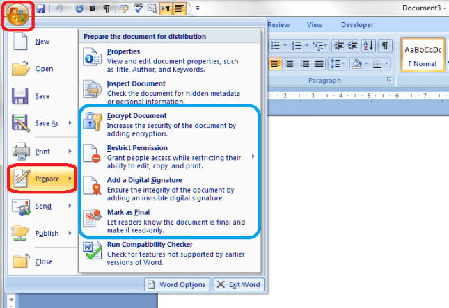Open the Numbering library dropdown arrow
Screen dimensions: 449x308
click(x=306, y=45)
